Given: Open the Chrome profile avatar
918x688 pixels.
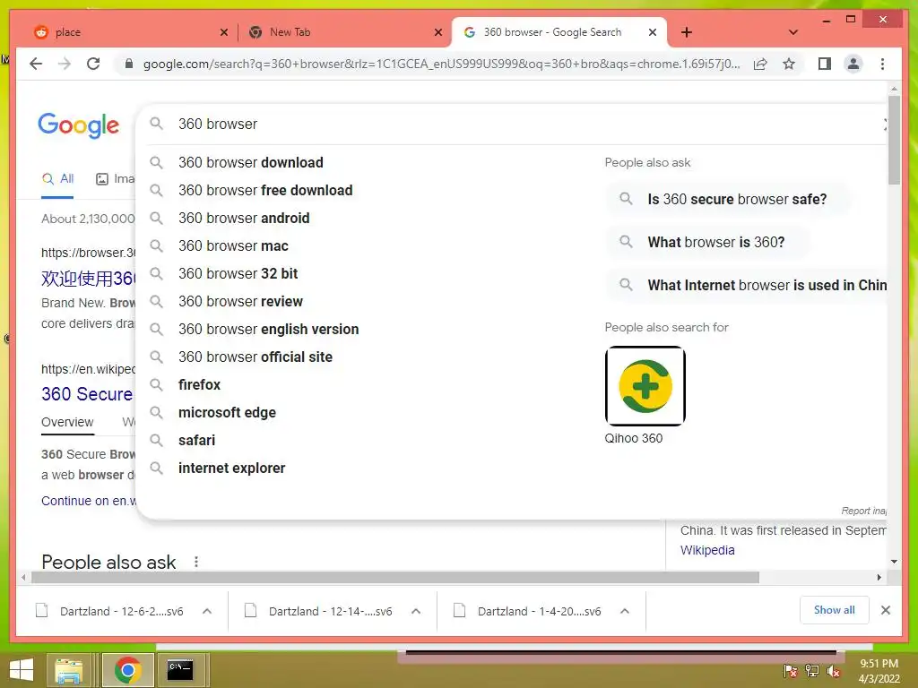Looking at the screenshot, I should (x=853, y=64).
